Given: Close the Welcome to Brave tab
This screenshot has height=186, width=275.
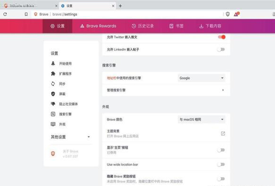Looking at the screenshot, I should click(56, 6).
